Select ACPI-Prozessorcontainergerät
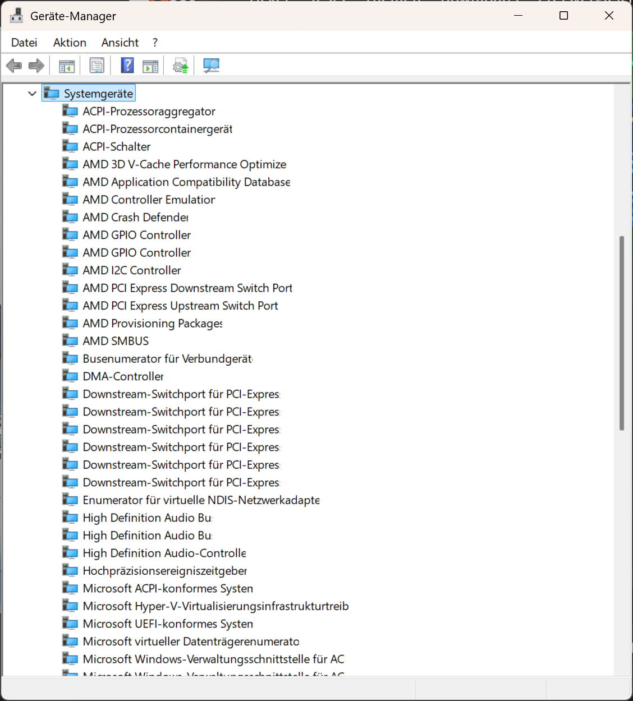The image size is (633, 701). pos(158,129)
